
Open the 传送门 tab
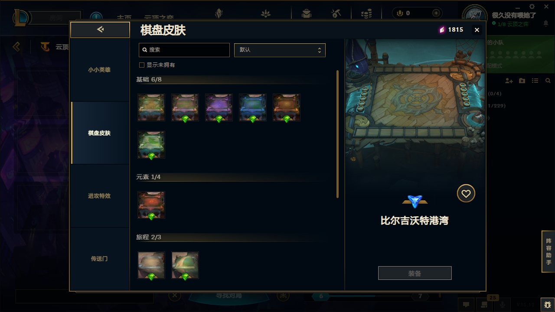point(100,259)
